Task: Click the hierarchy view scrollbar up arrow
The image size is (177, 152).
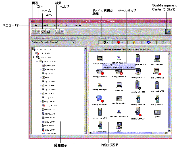Action: pos(85,48)
